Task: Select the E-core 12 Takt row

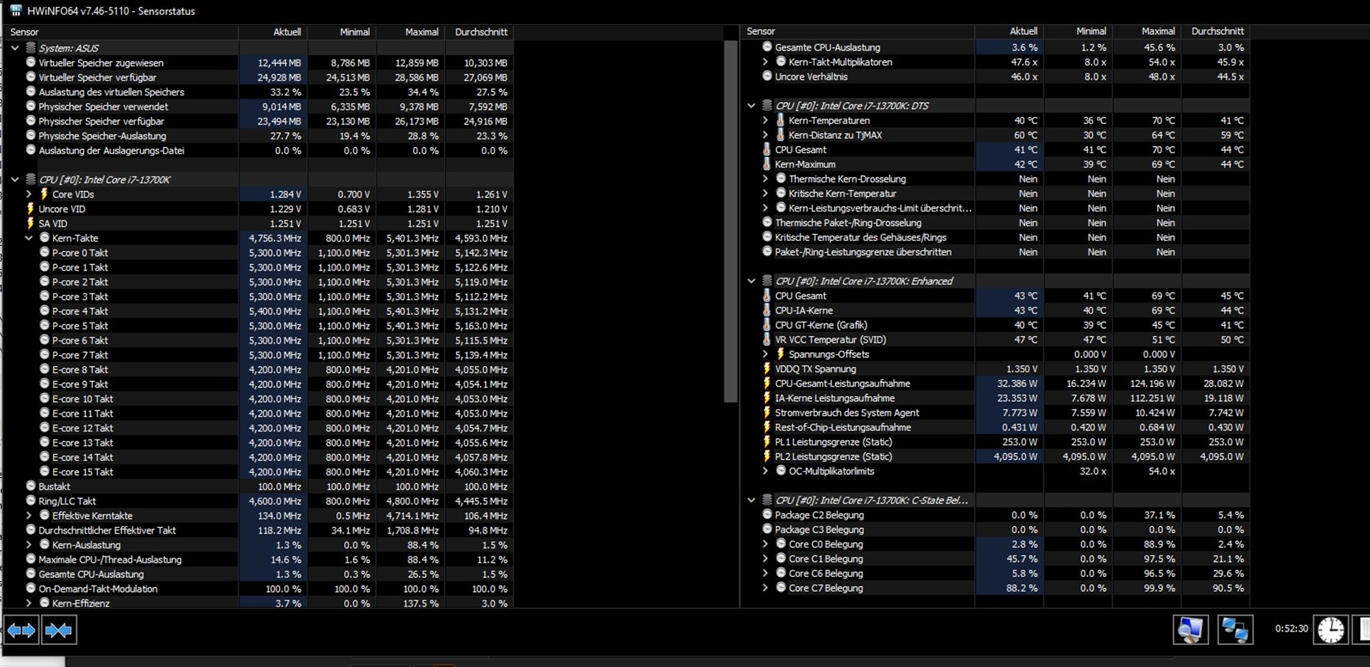Action: 259,428
